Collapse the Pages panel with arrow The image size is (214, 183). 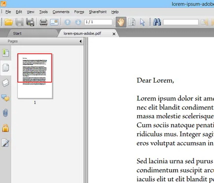(80, 41)
